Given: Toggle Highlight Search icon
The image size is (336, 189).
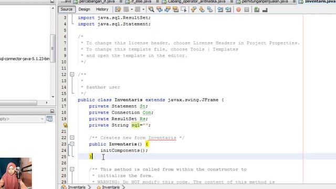Looking at the screenshot, I should coord(175,9).
